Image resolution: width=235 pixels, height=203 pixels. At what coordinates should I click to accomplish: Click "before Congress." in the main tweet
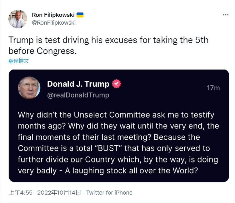42,51
